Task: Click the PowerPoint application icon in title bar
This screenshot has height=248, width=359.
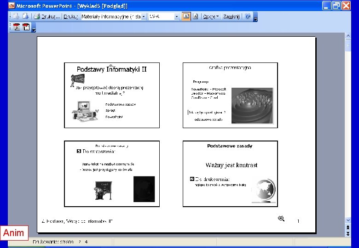Action: [12, 6]
